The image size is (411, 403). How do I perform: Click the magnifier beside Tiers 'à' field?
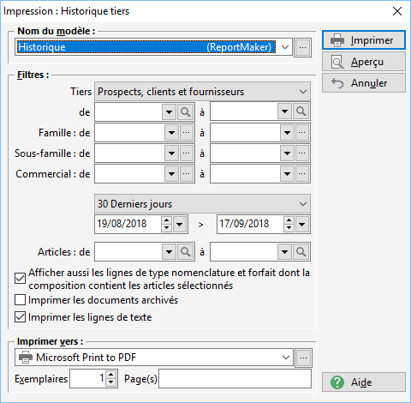coord(301,111)
